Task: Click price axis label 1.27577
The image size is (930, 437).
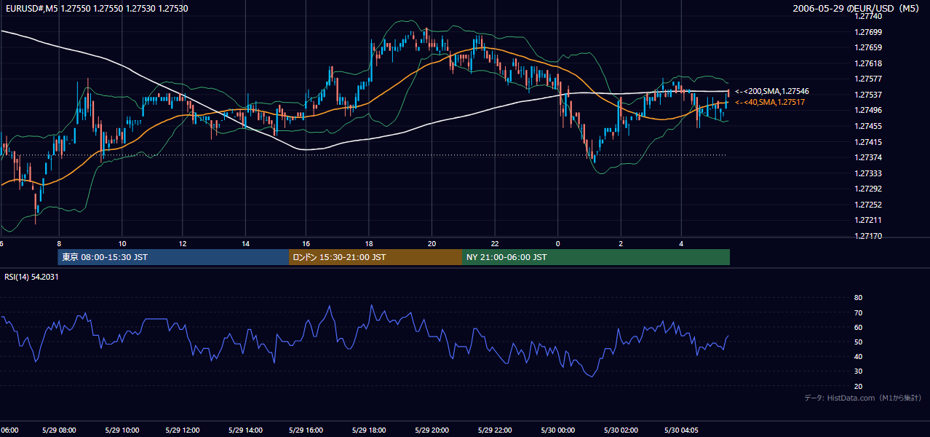Action: coord(868,79)
